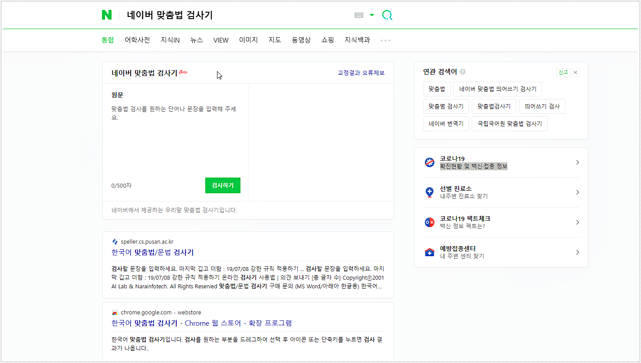Select related search 국립국어원 맞춤법 검사기
Screen dimensions: 641x363
tap(510, 124)
